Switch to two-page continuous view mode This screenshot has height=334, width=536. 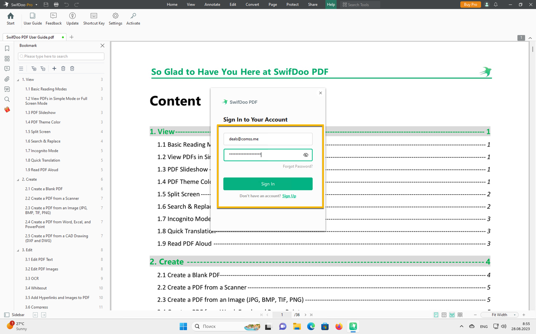tap(460, 315)
